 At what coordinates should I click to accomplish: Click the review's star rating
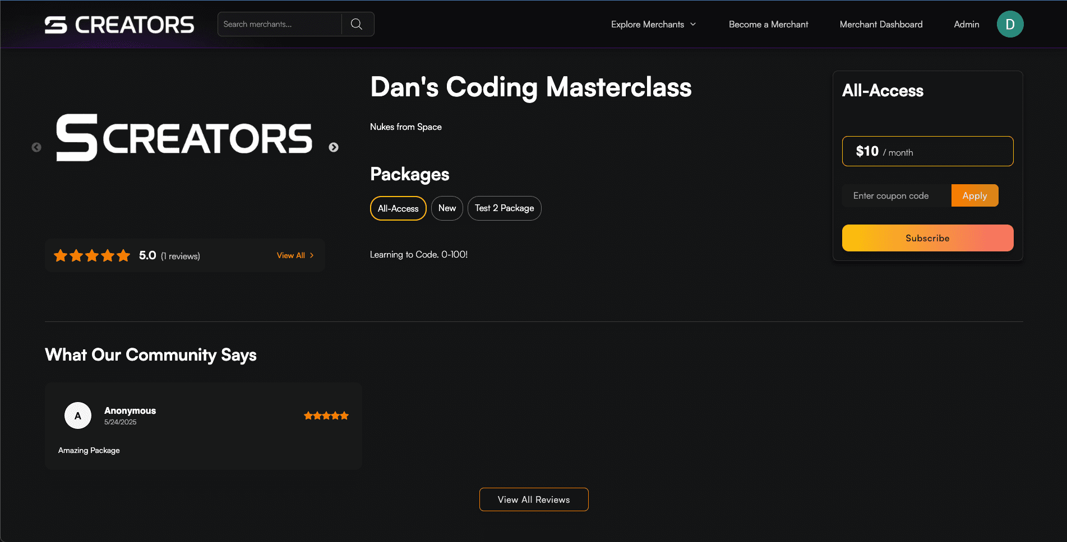[326, 415]
